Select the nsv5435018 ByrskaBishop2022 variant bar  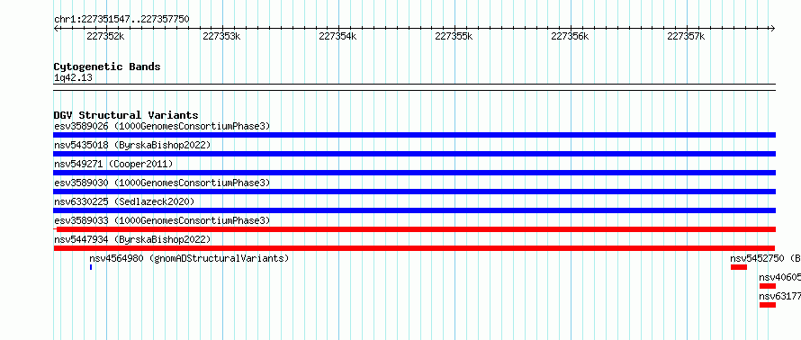414,154
